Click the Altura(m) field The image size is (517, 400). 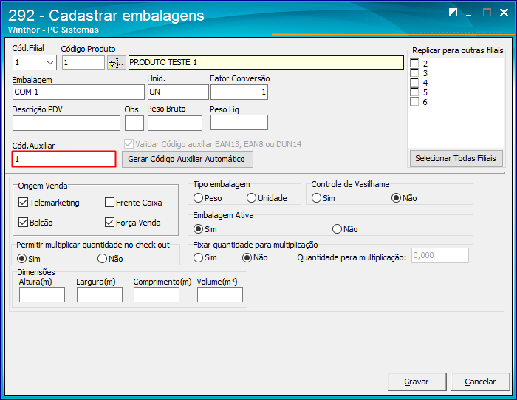click(x=42, y=294)
